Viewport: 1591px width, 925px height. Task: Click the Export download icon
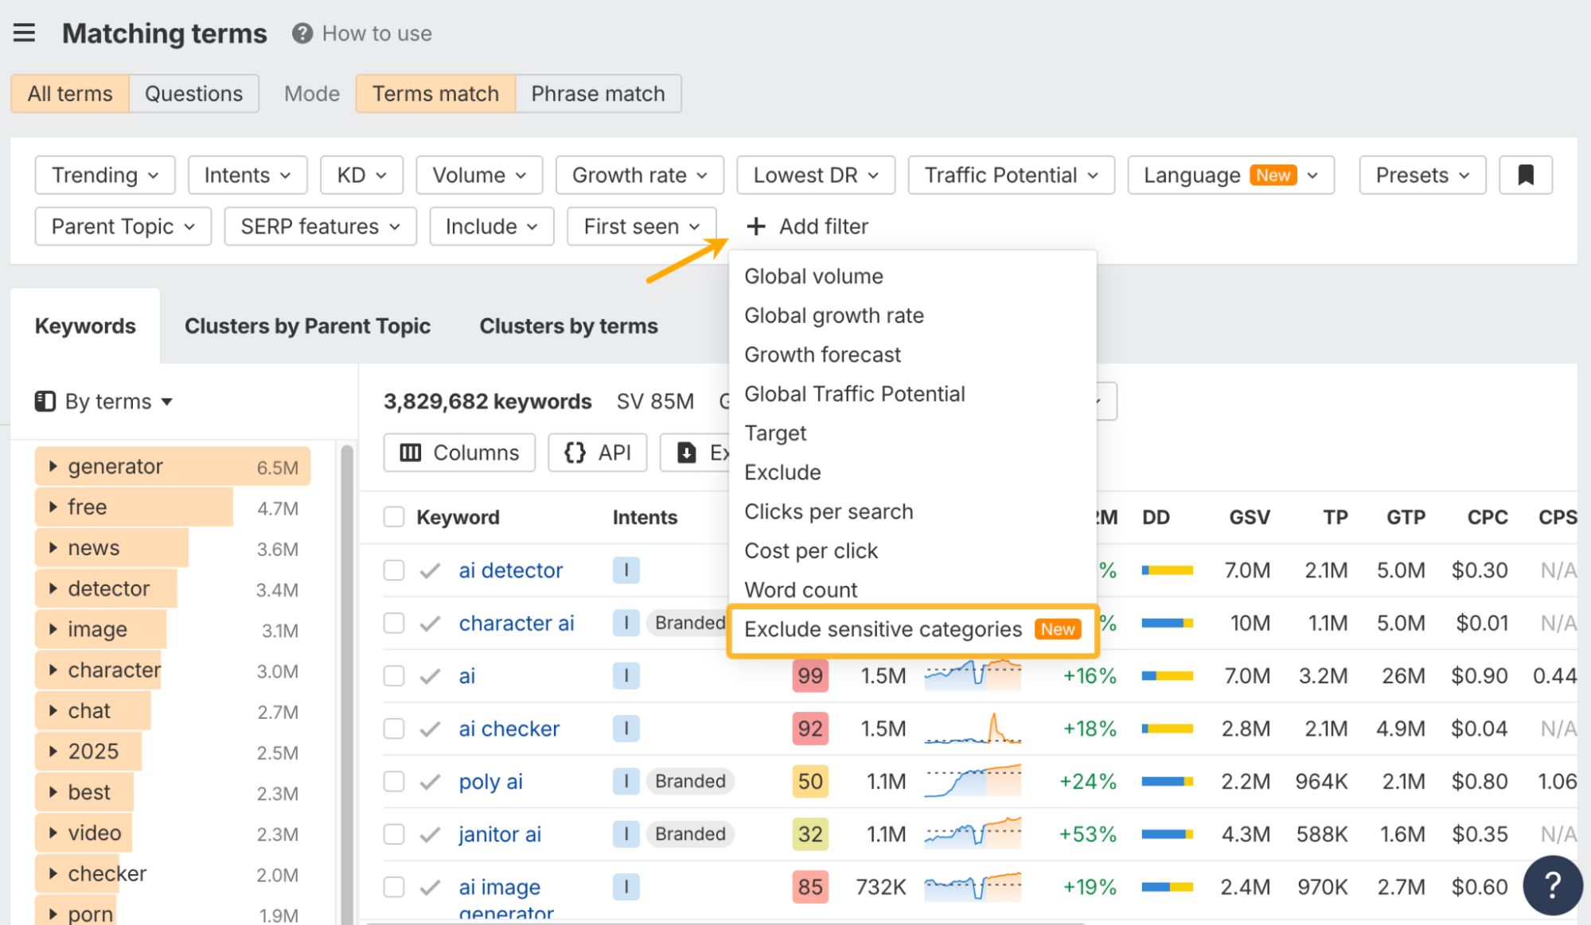point(686,453)
